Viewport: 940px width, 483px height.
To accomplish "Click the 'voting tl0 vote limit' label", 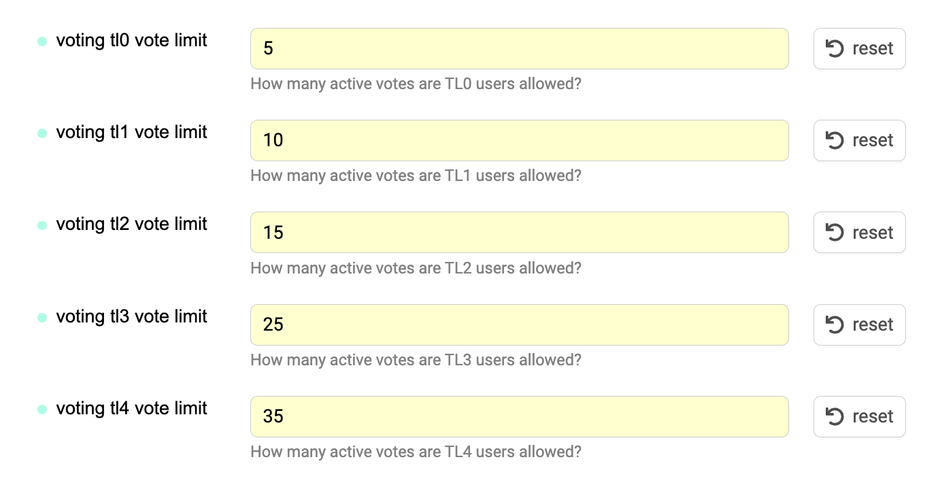I will (x=131, y=41).
